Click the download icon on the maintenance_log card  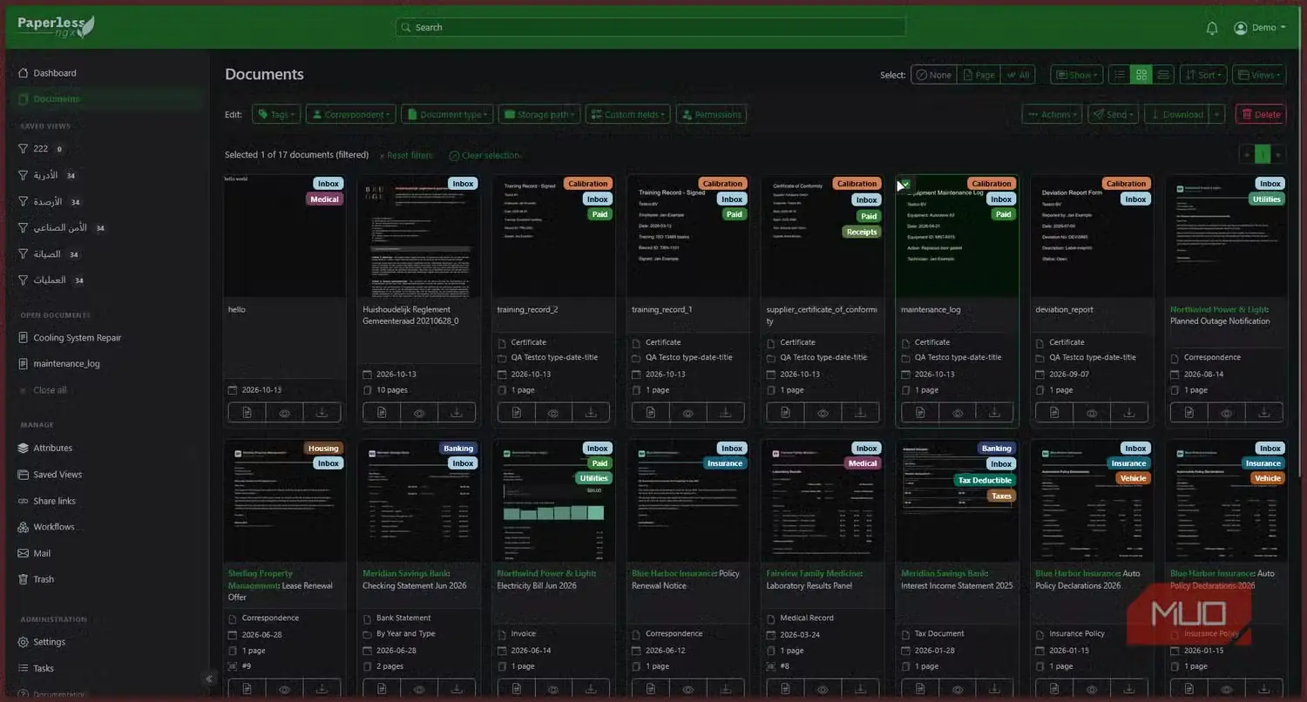point(994,413)
